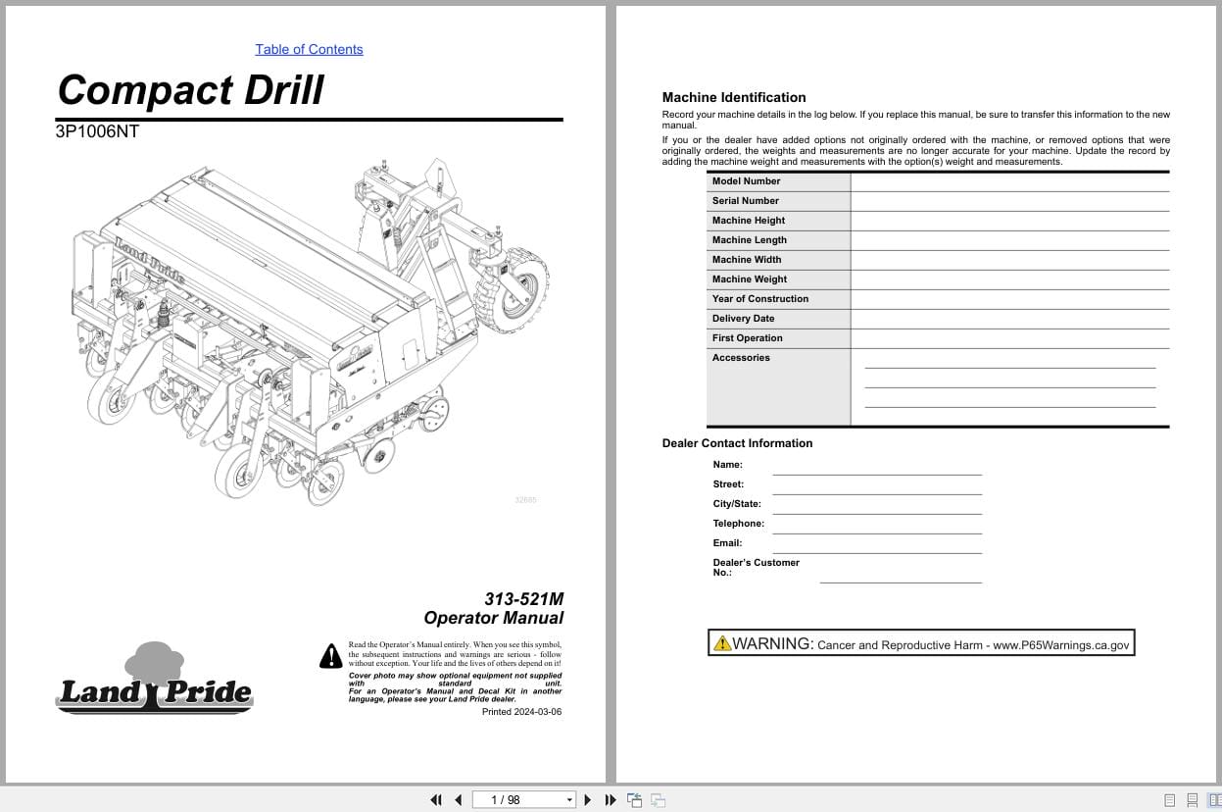The image size is (1222, 812).
Task: Click the Land Pride logo
Action: click(x=154, y=678)
